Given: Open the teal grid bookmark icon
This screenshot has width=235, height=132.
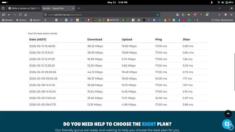Looking at the screenshot, I should point(189,20).
